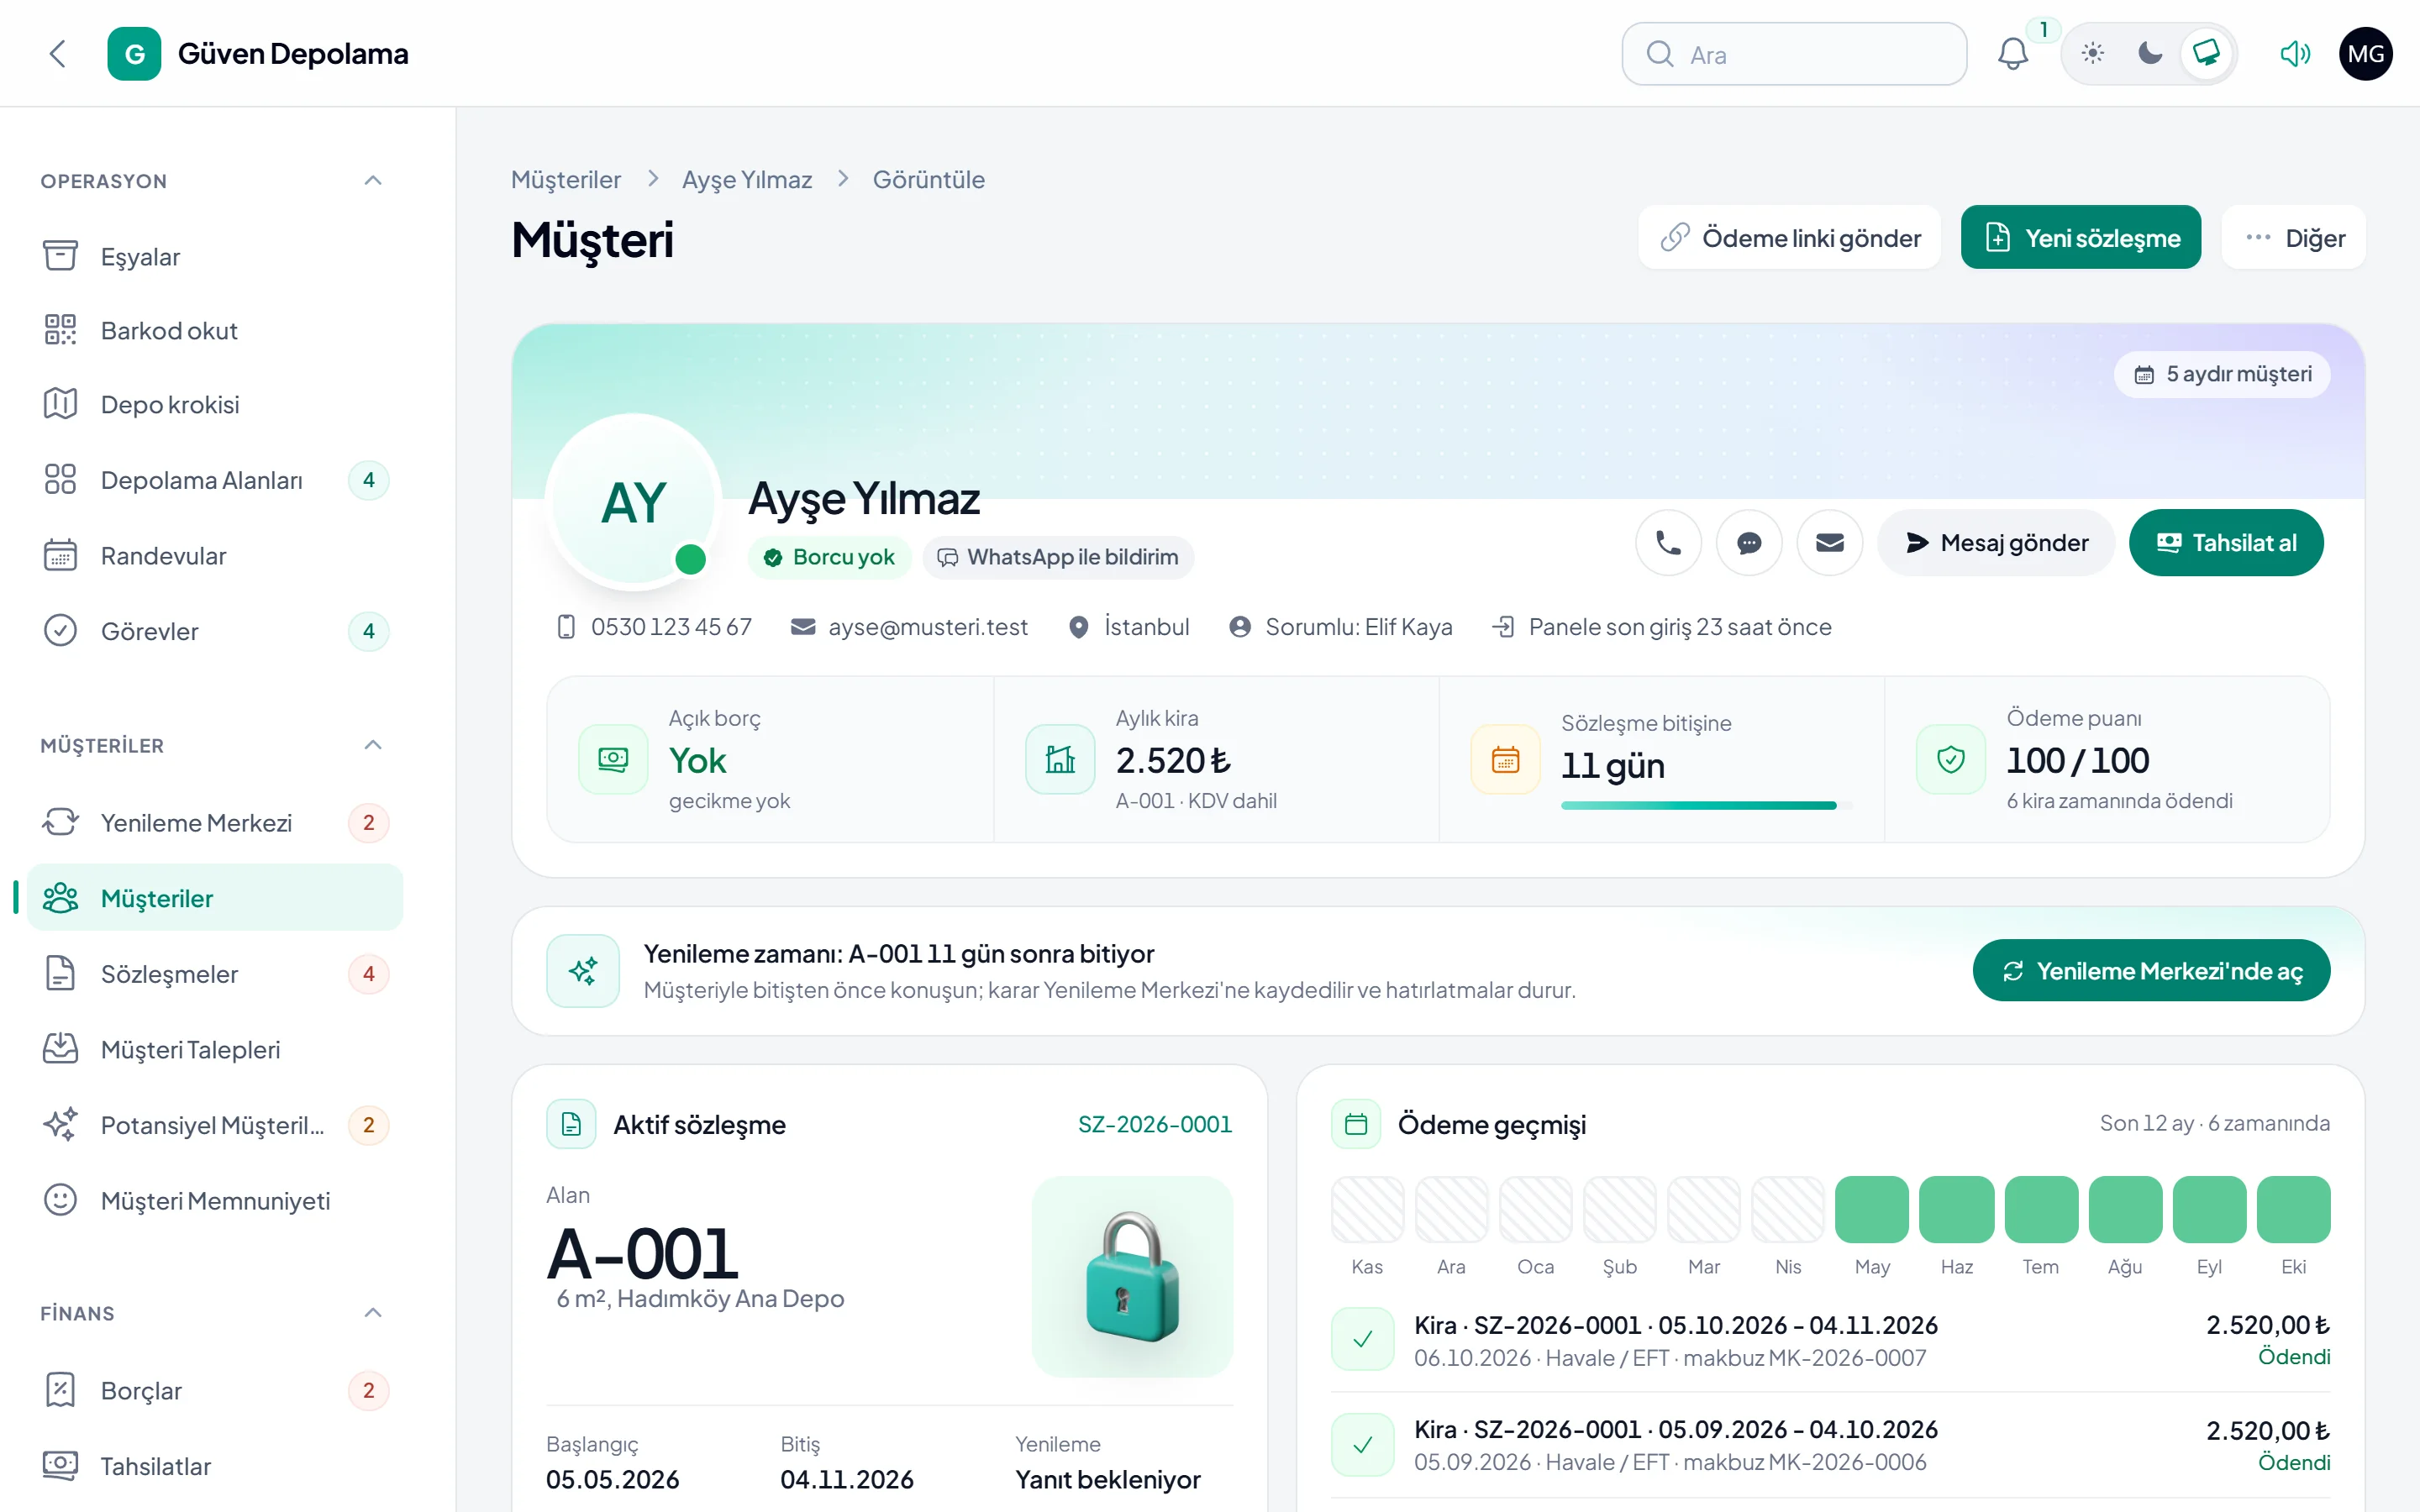Click the Ara search field
This screenshot has width=2420, height=1512.
(x=1794, y=54)
